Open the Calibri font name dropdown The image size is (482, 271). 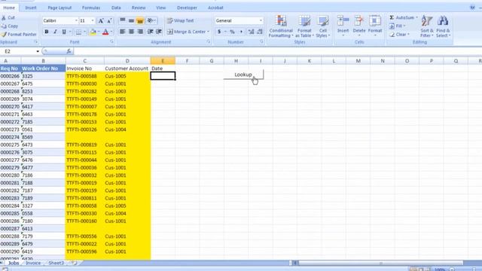(76, 20)
